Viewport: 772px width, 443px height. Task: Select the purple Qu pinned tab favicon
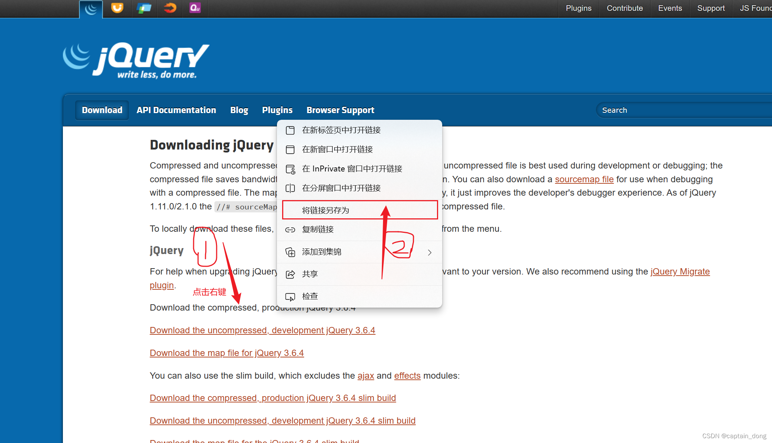[x=194, y=8]
